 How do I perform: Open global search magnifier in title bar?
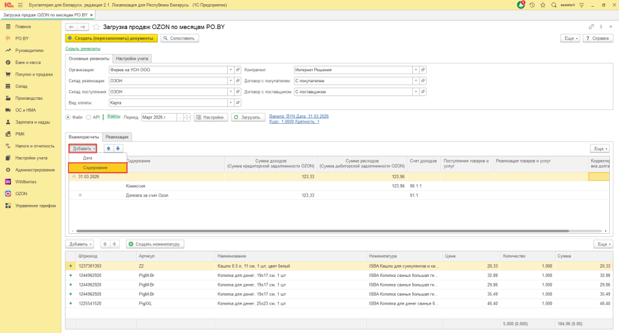pos(554,5)
